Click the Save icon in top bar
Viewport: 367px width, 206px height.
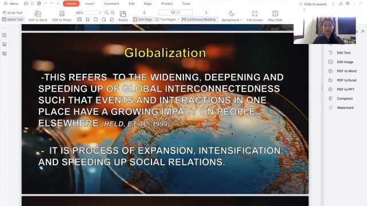[x=33, y=4]
